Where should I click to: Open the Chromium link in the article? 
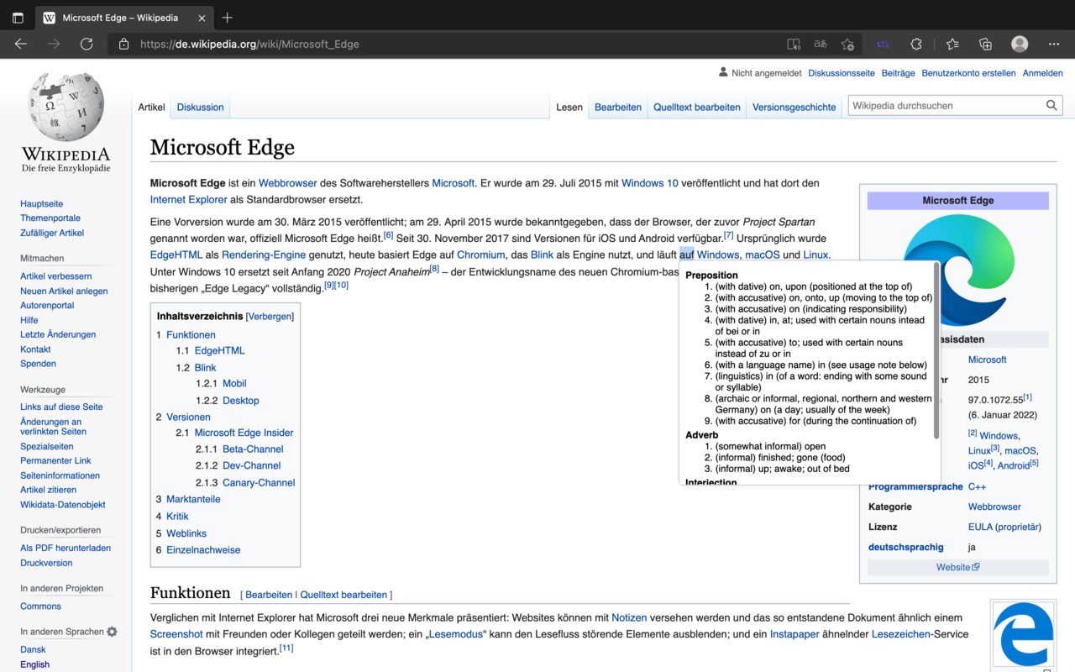pyautogui.click(x=480, y=255)
